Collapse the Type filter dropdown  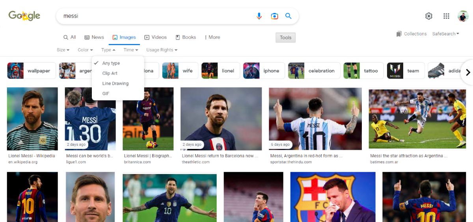[108, 50]
